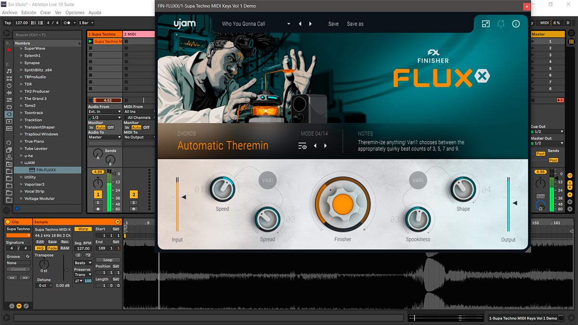The image size is (578, 325).
Task: Click the orange Finisher main knob
Action: coord(342,204)
